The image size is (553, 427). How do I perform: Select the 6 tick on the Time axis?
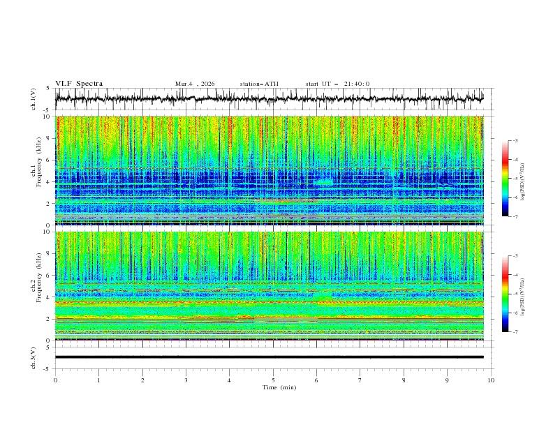316,380
